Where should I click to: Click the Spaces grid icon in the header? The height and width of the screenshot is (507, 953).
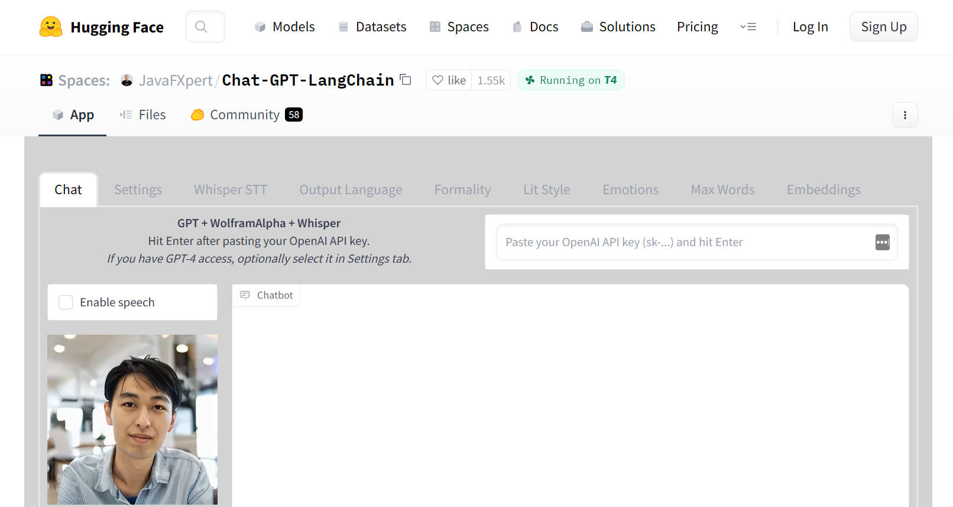[x=46, y=80]
